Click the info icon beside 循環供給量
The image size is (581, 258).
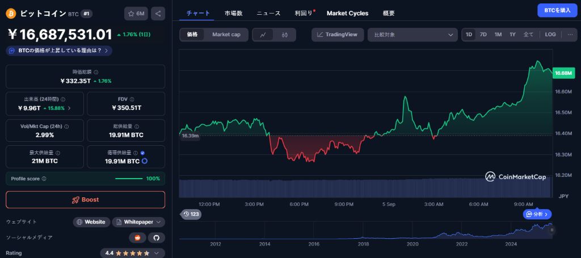pyautogui.click(x=136, y=153)
